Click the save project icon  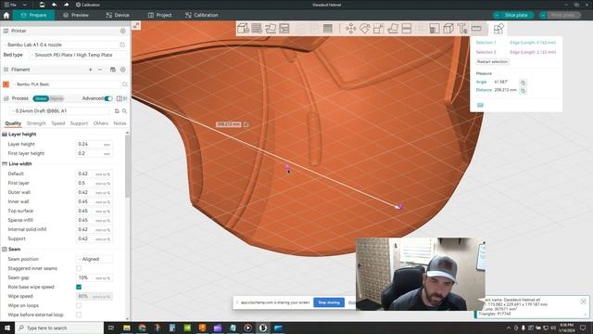(42, 5)
